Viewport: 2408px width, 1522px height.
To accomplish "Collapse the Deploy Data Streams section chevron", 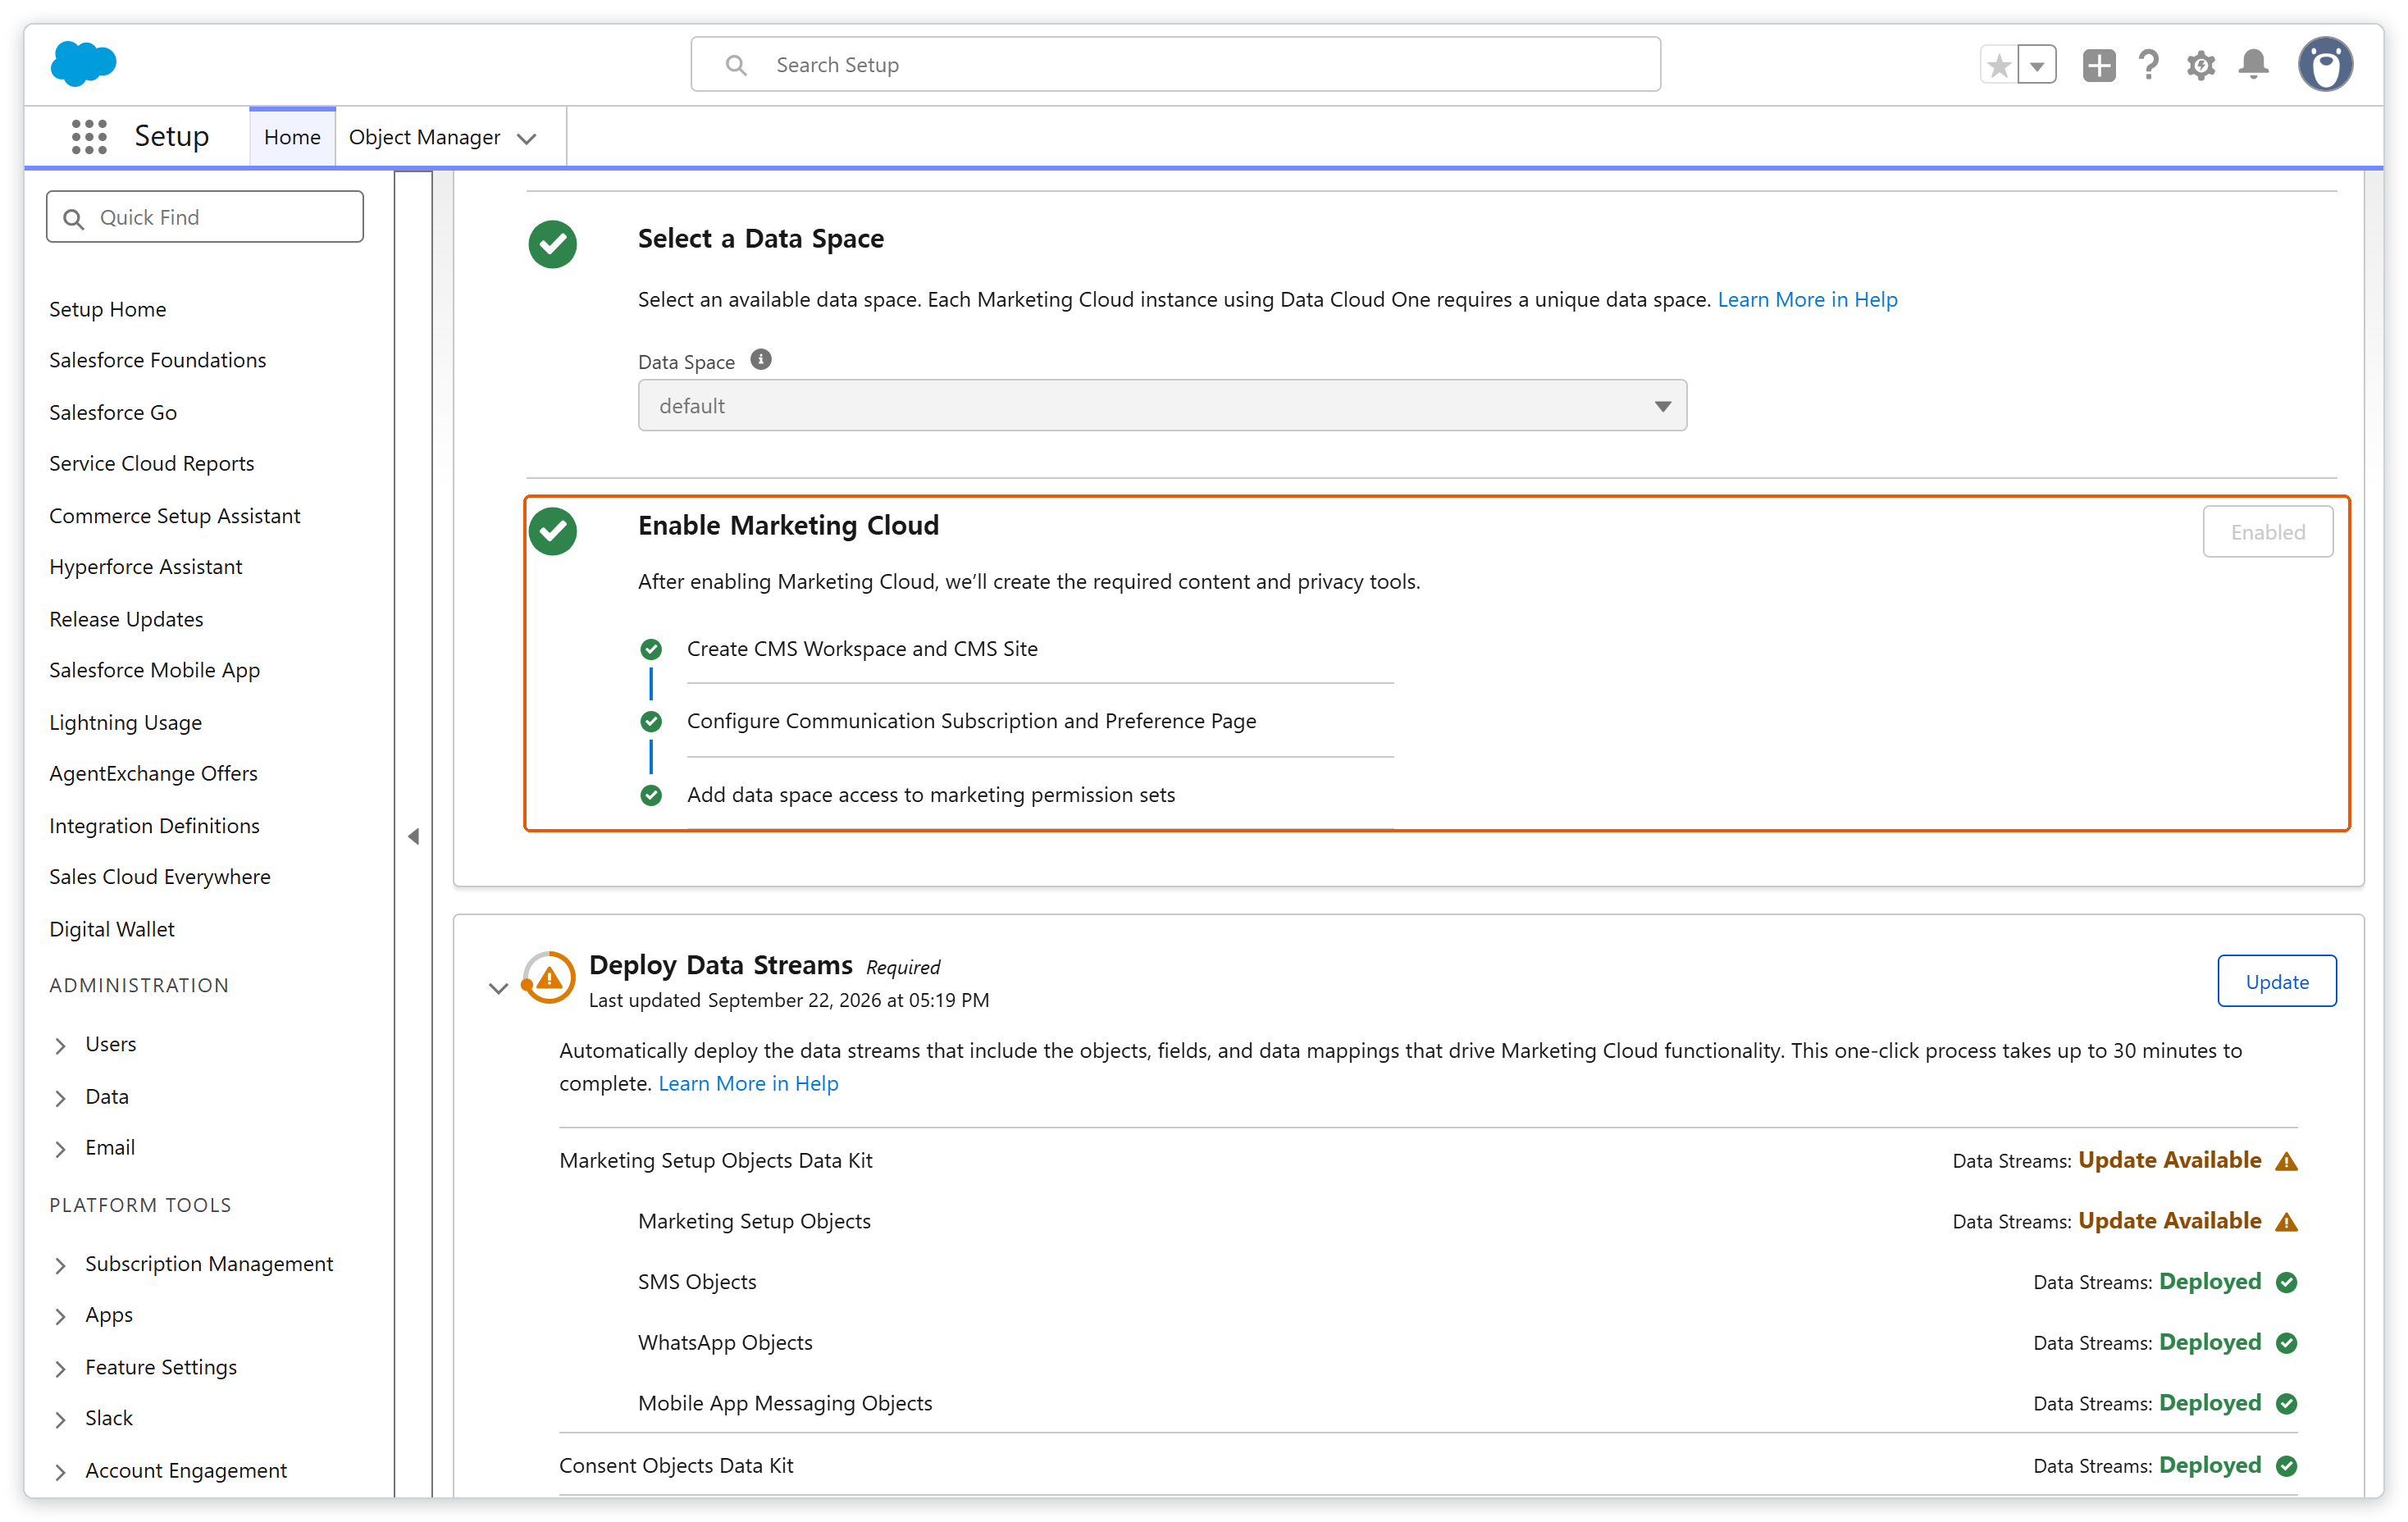I will coord(498,988).
